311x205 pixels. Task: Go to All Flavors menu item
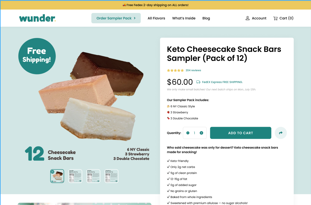(156, 18)
